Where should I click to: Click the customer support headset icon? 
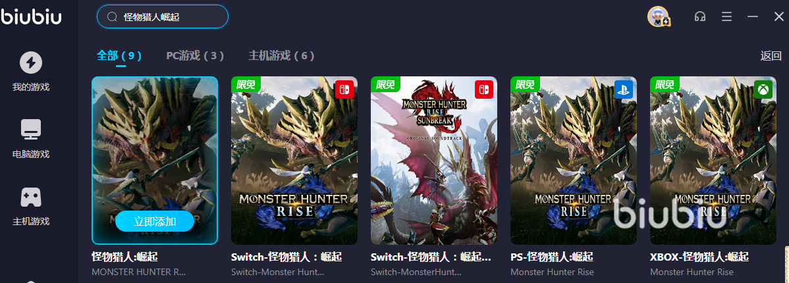pyautogui.click(x=699, y=16)
